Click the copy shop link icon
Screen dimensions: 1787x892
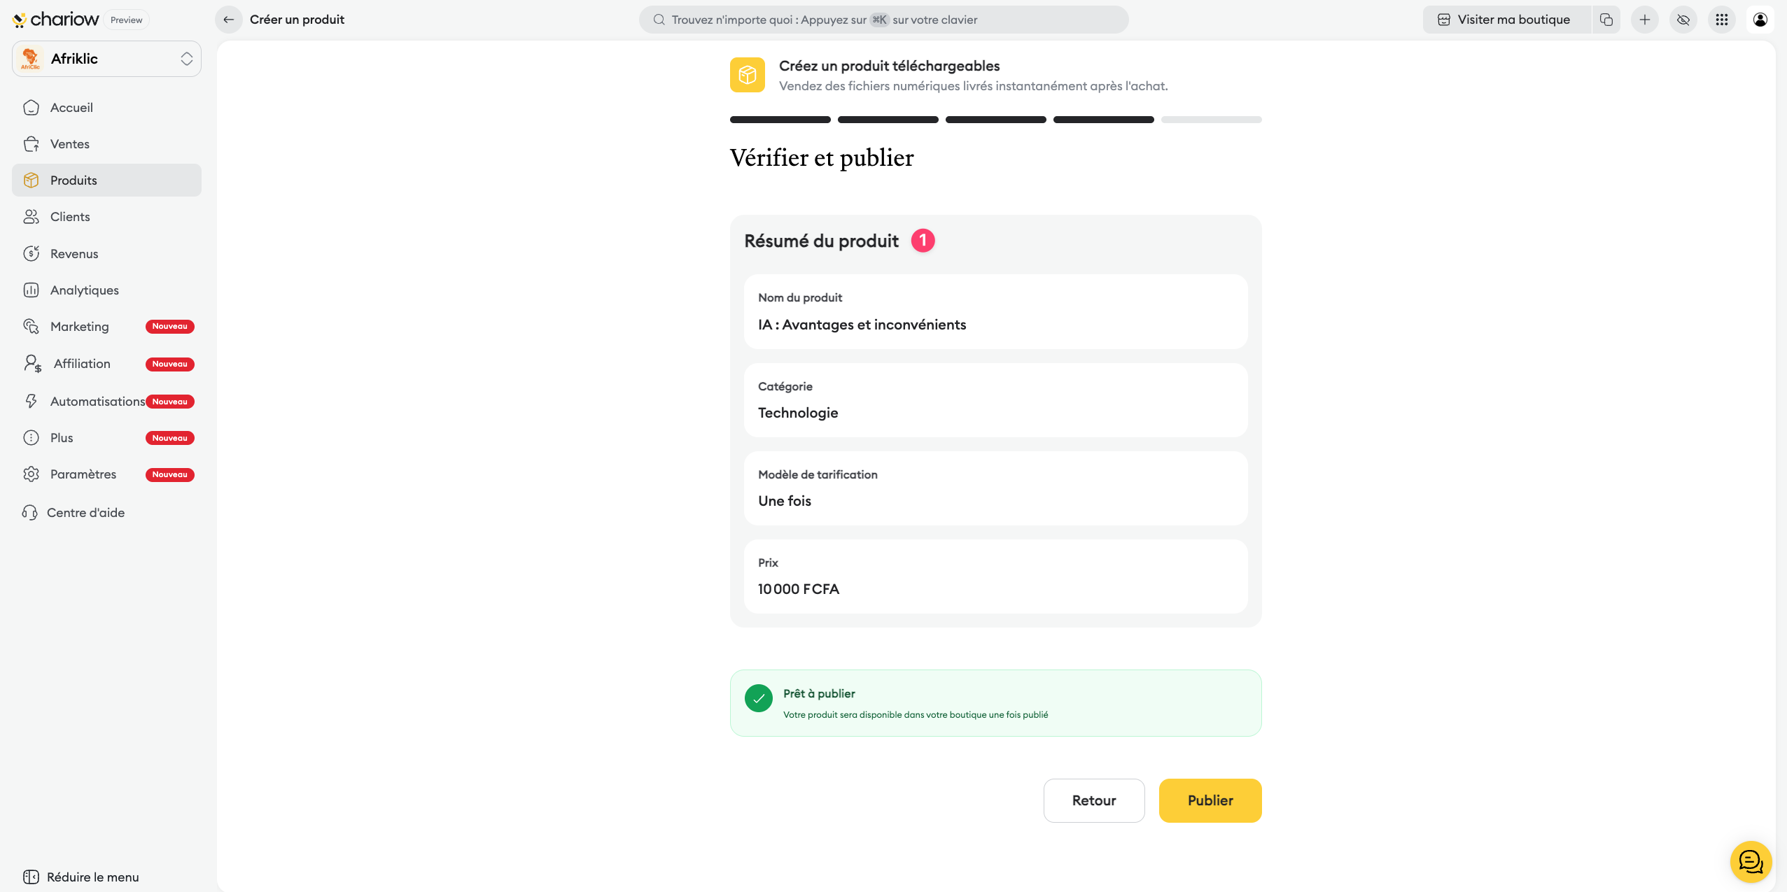1606,20
